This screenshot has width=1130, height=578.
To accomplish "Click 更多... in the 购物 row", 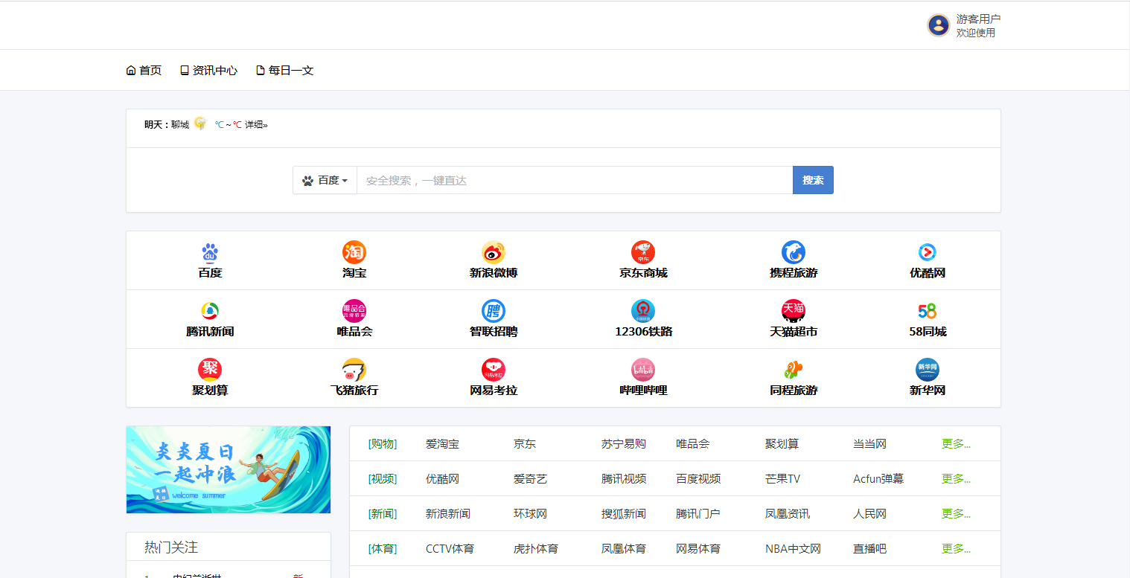I will click(956, 443).
